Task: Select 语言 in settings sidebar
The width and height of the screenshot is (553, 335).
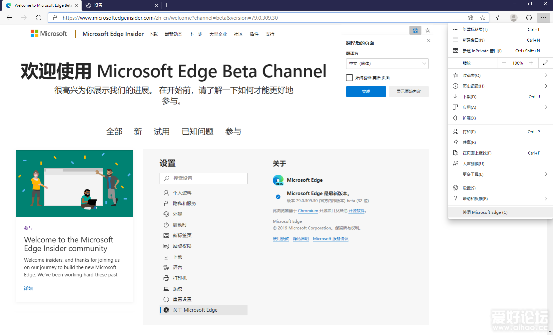Action: [204, 267]
